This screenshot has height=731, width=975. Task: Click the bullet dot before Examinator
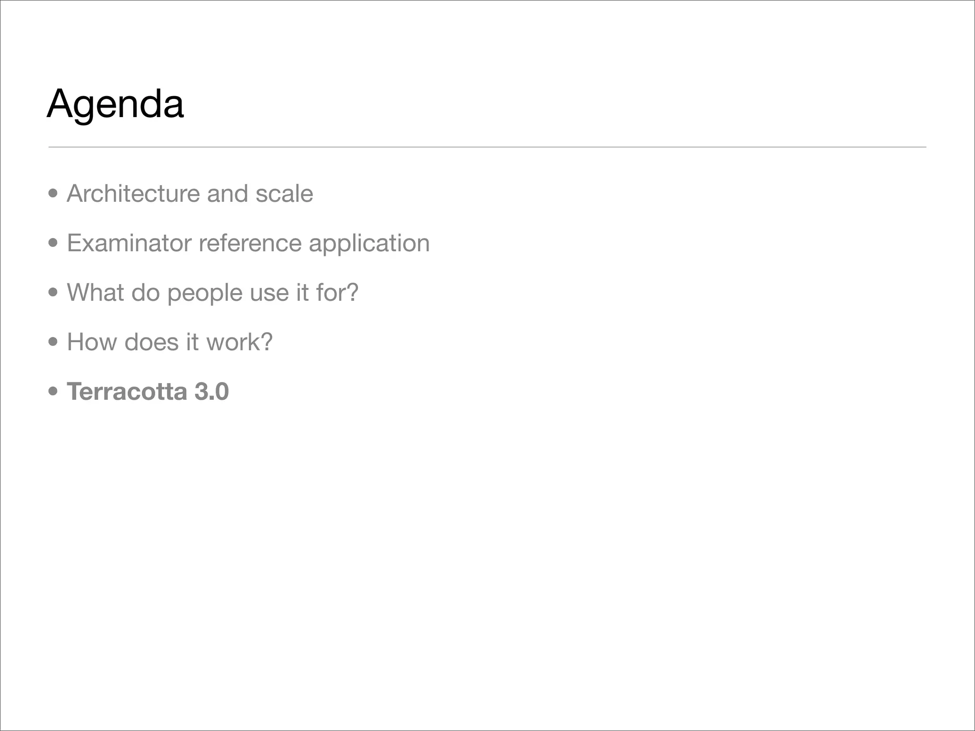(53, 243)
